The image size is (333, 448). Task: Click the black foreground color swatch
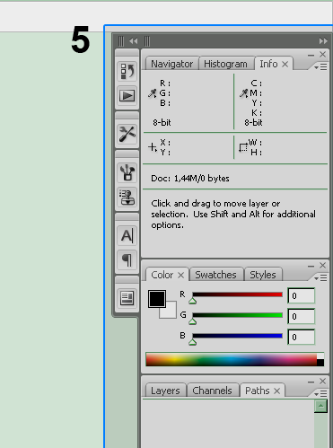pos(157,298)
